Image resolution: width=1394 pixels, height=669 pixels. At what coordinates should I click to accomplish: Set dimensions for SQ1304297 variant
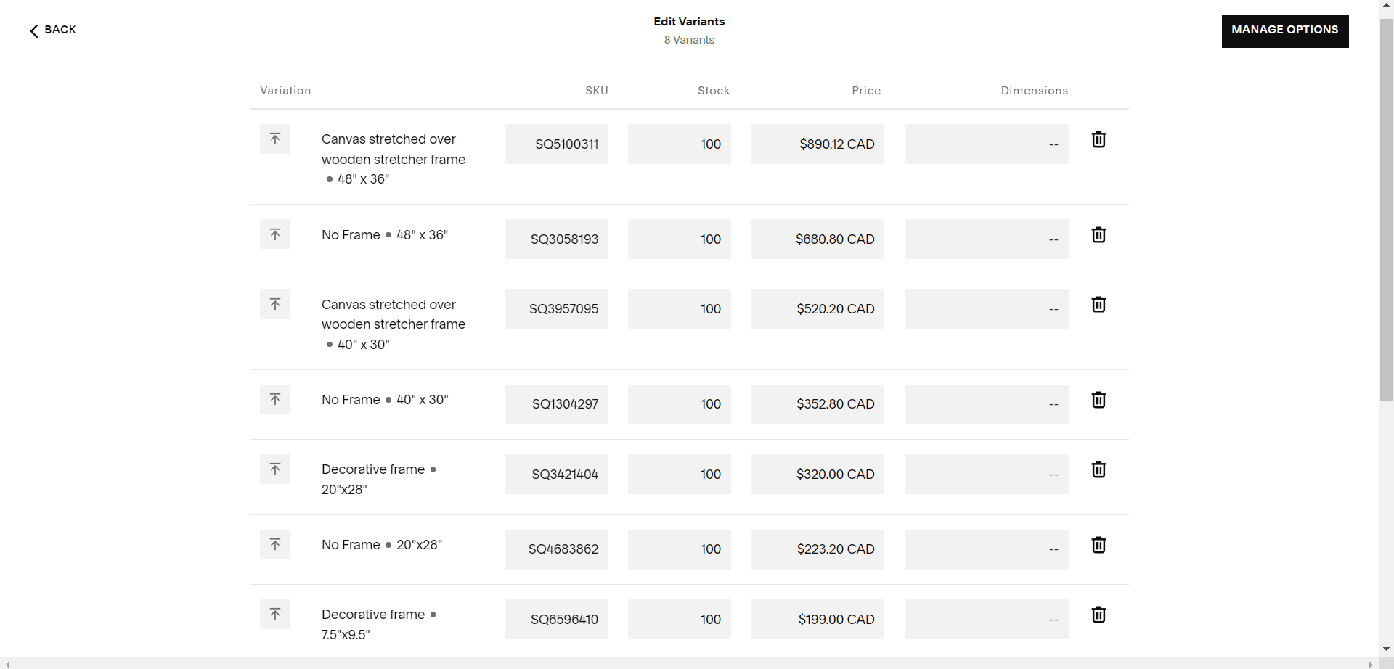(x=987, y=404)
